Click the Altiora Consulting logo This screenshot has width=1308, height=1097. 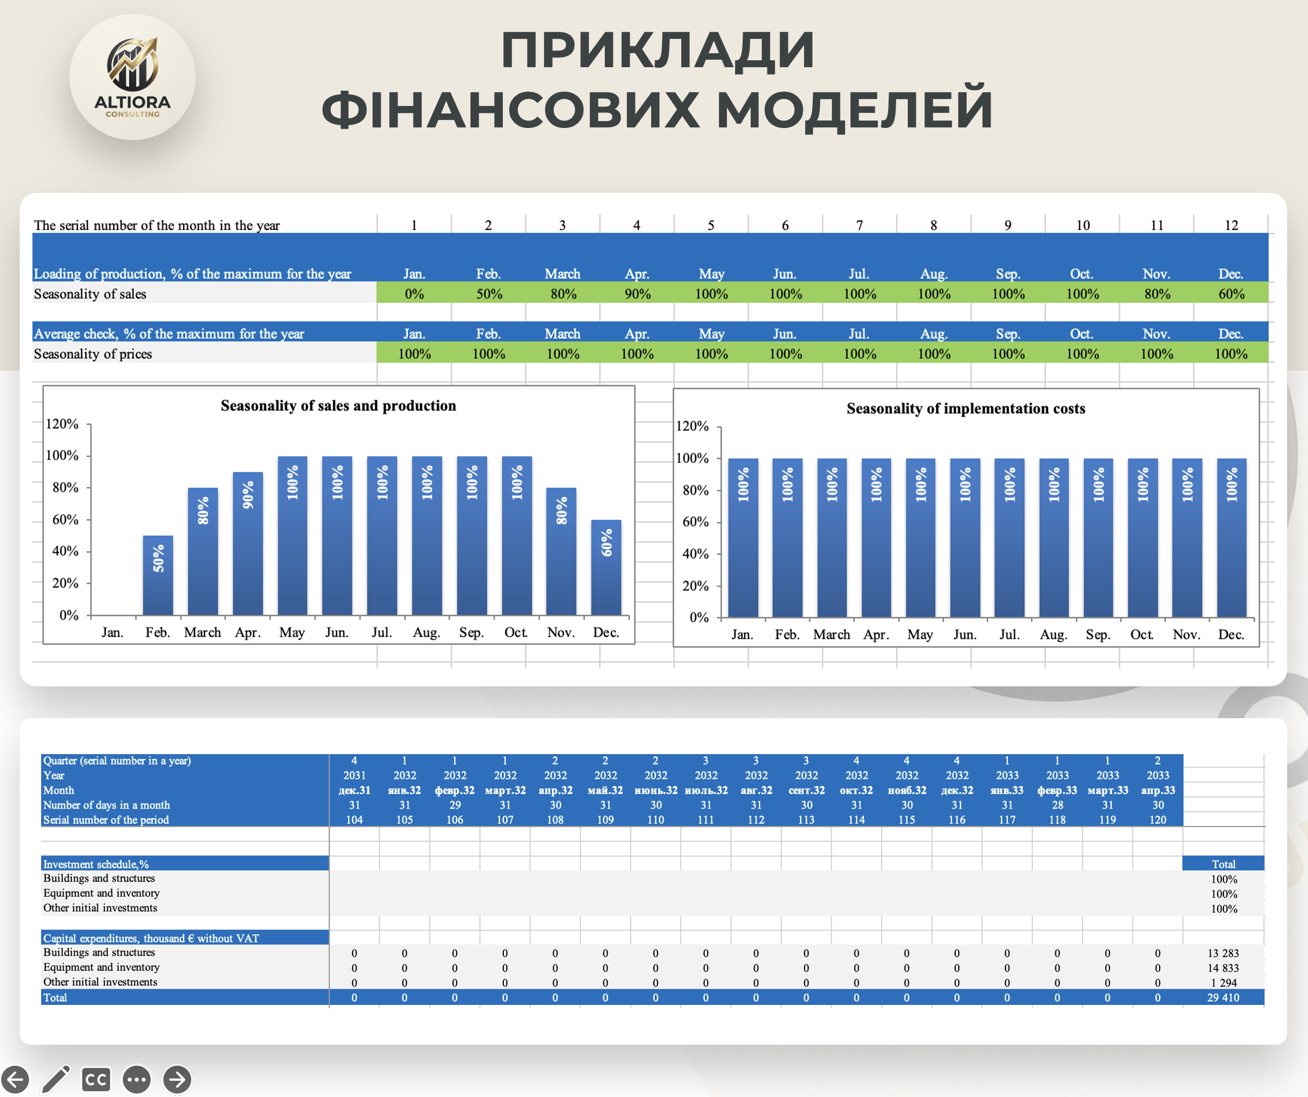(132, 77)
